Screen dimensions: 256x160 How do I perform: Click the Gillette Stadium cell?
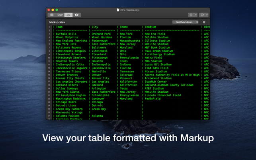pyautogui.click(x=157, y=41)
